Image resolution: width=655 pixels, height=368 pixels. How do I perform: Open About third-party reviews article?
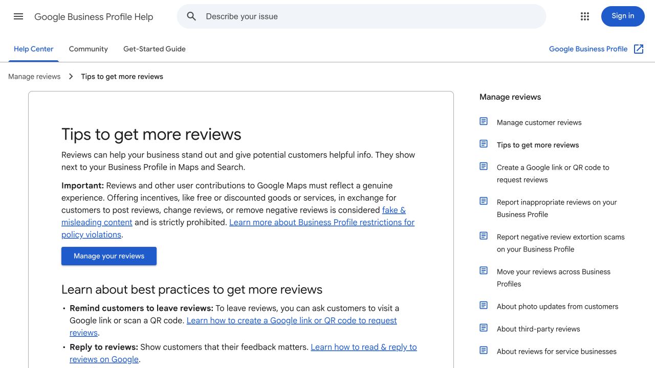pos(538,329)
